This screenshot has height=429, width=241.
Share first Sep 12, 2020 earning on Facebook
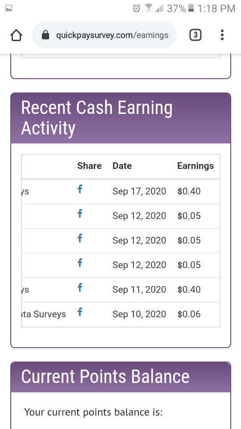pyautogui.click(x=80, y=214)
